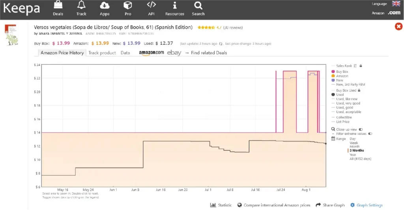Click the book cover thumbnail
The width and height of the screenshot is (404, 210).
pyautogui.click(x=11, y=35)
